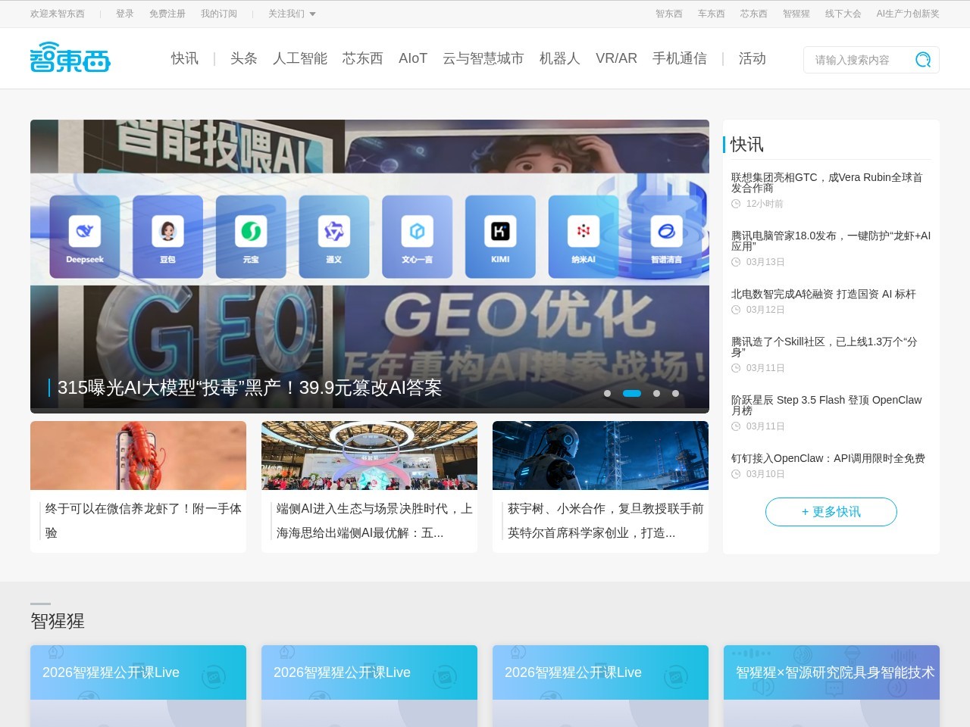Open the 免费注册 link
The height and width of the screenshot is (727, 970).
167,14
